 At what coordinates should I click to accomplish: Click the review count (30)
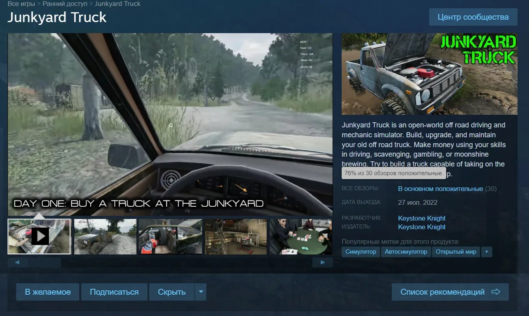(491, 189)
